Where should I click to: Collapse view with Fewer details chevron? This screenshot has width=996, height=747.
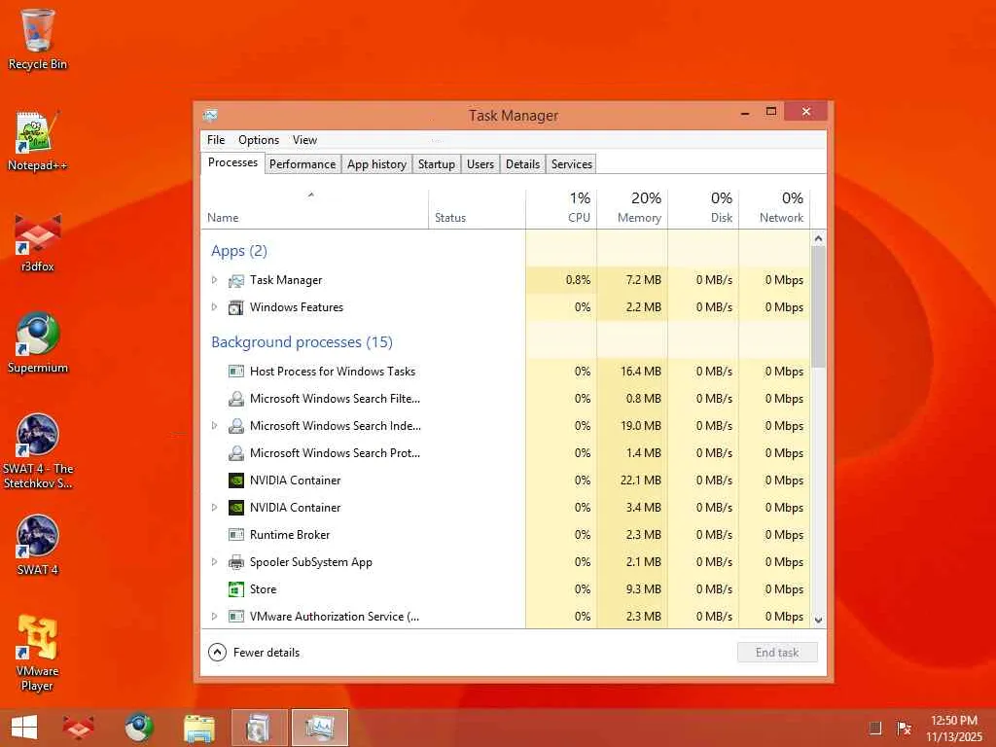217,653
